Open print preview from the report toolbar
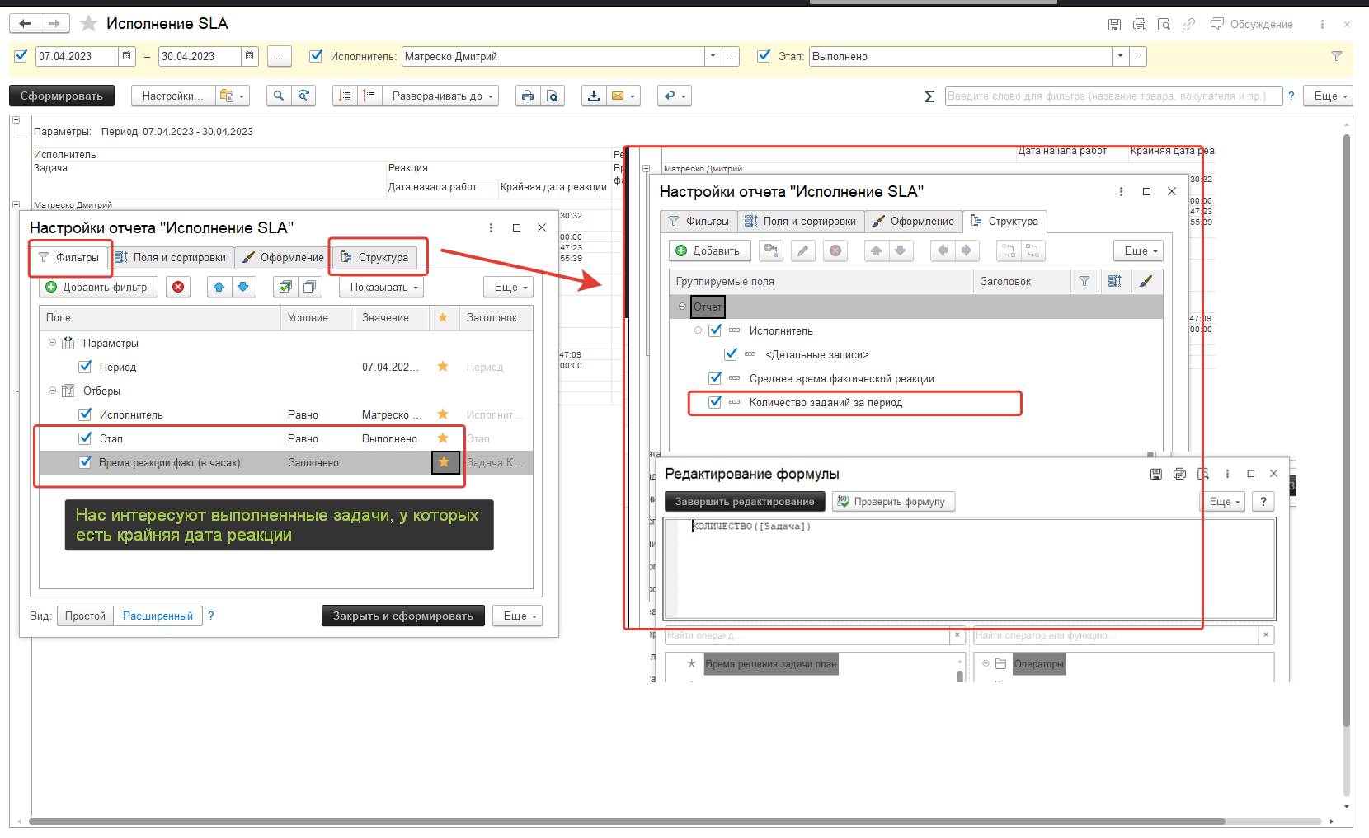The width and height of the screenshot is (1369, 838). (553, 96)
